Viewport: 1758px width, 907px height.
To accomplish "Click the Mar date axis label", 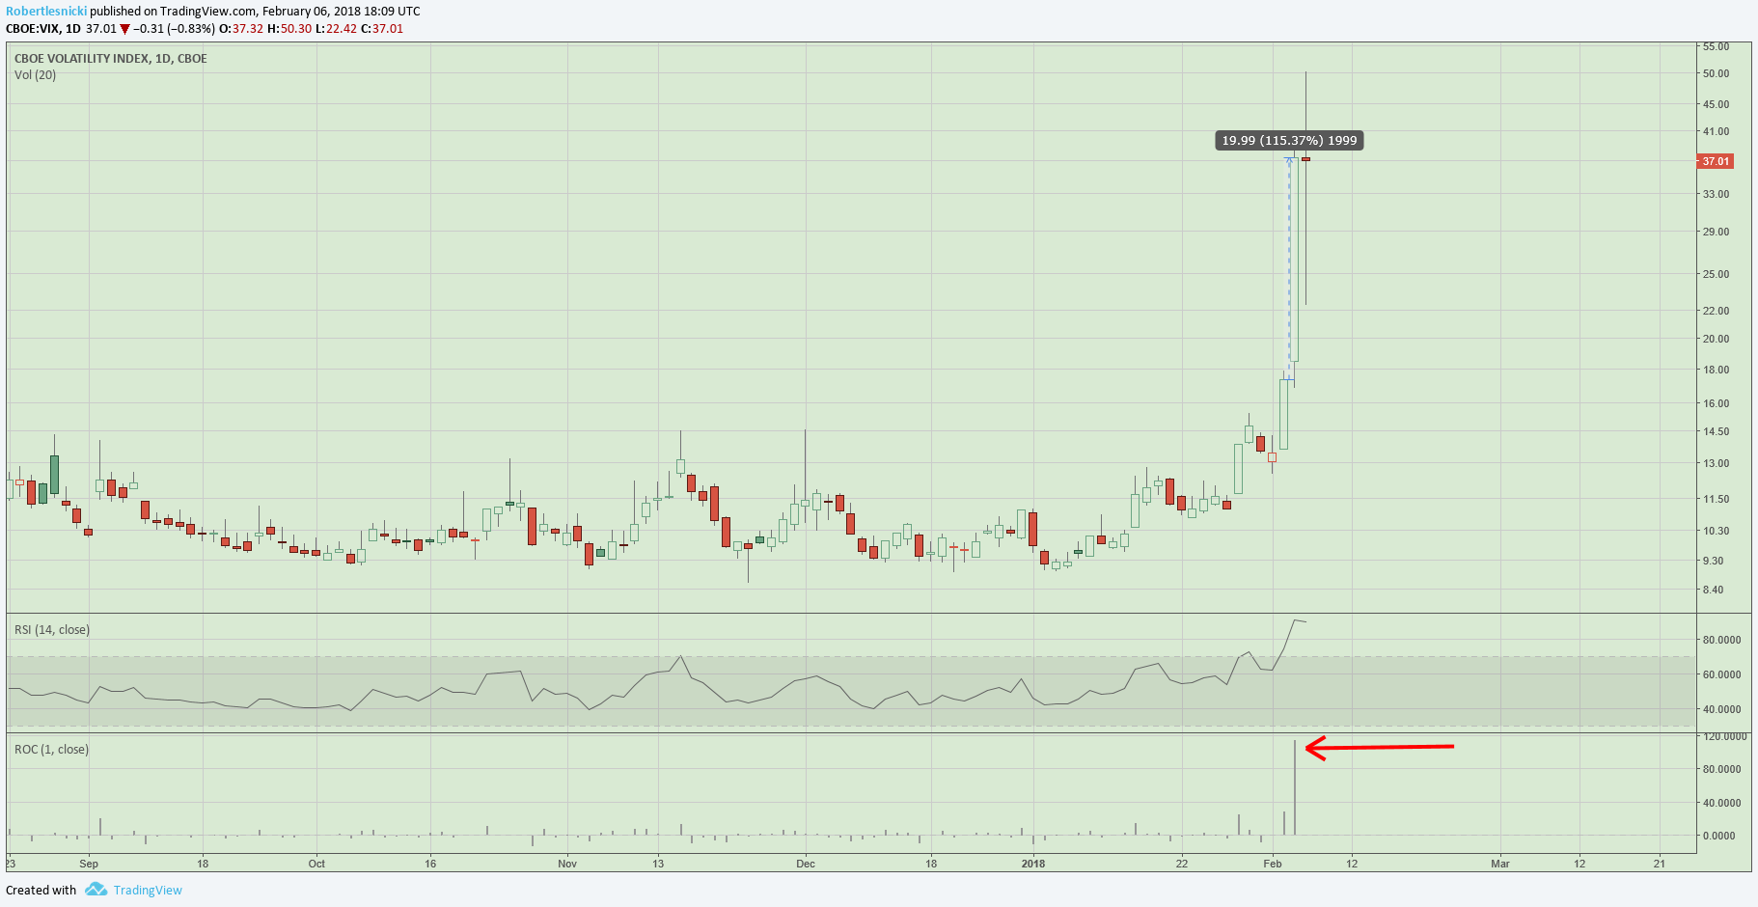I will tap(1500, 864).
